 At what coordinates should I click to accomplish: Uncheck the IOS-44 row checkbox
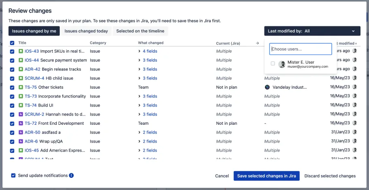pyautogui.click(x=12, y=60)
